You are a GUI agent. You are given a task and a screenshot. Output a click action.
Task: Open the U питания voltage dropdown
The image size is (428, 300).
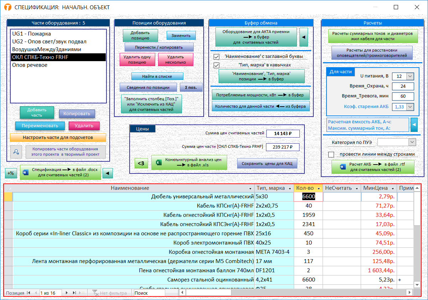pyautogui.click(x=410, y=76)
